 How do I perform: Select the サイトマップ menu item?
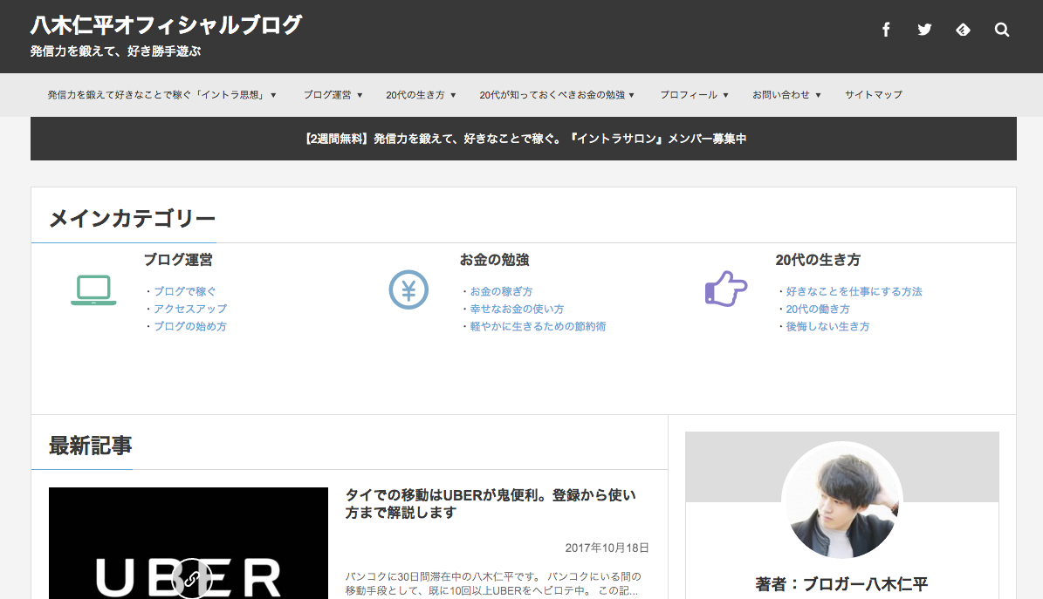tap(874, 94)
